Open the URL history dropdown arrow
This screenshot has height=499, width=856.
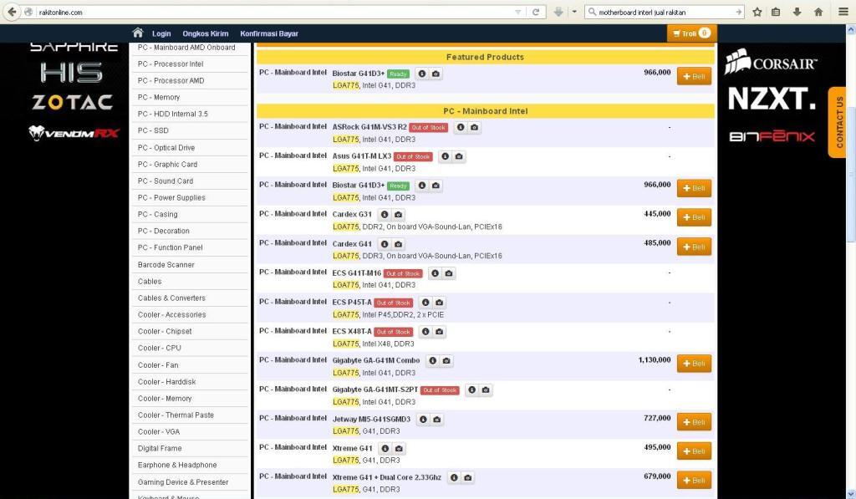(x=517, y=12)
